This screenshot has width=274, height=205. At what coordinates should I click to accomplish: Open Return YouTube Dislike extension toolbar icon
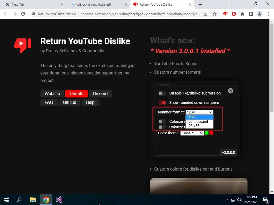225,14
